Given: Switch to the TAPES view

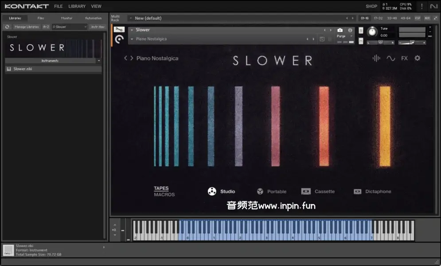Looking at the screenshot, I should 161,188.
